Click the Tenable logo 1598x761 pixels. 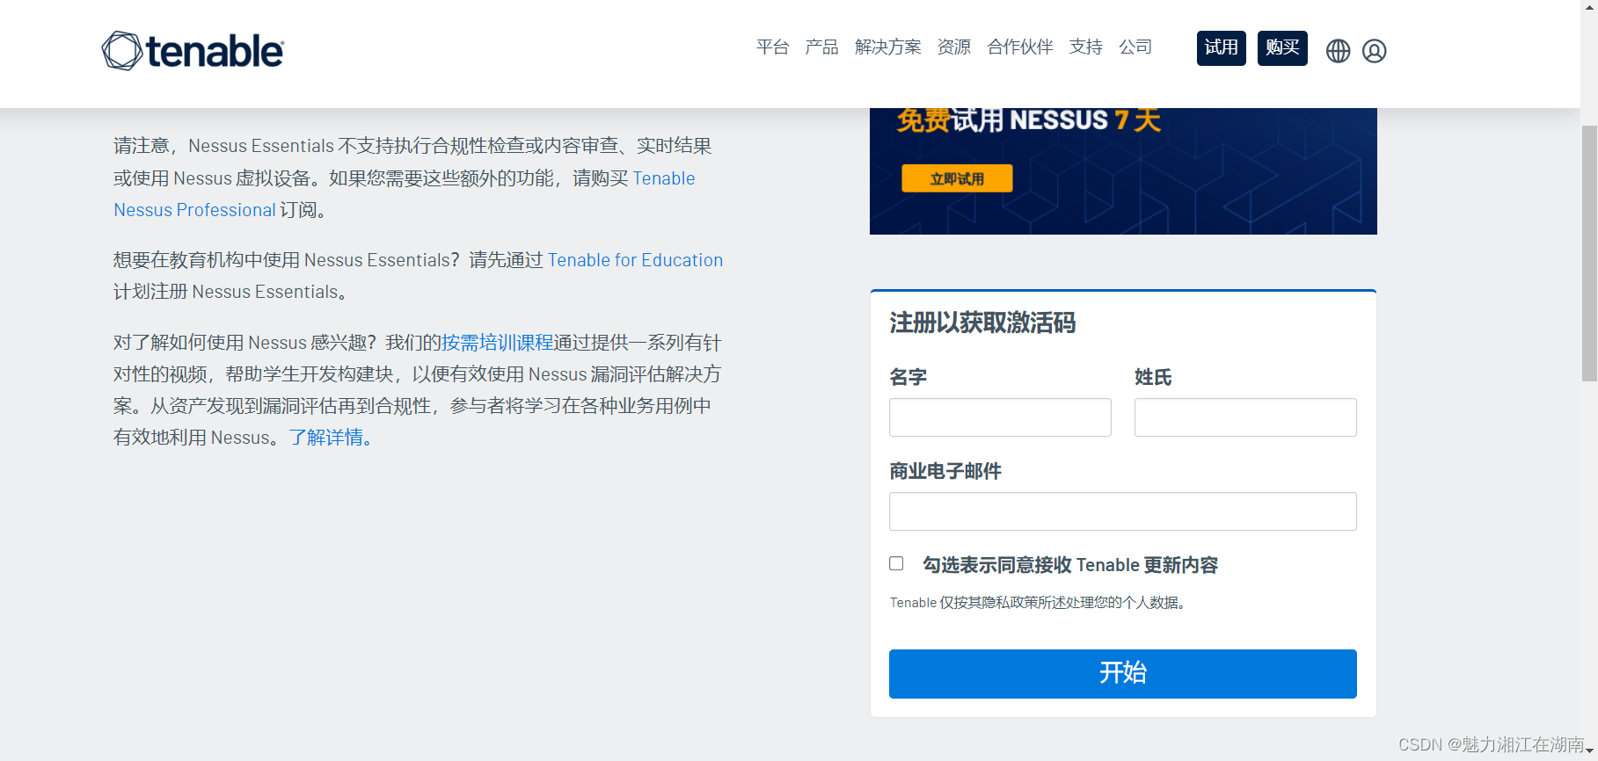[x=193, y=51]
